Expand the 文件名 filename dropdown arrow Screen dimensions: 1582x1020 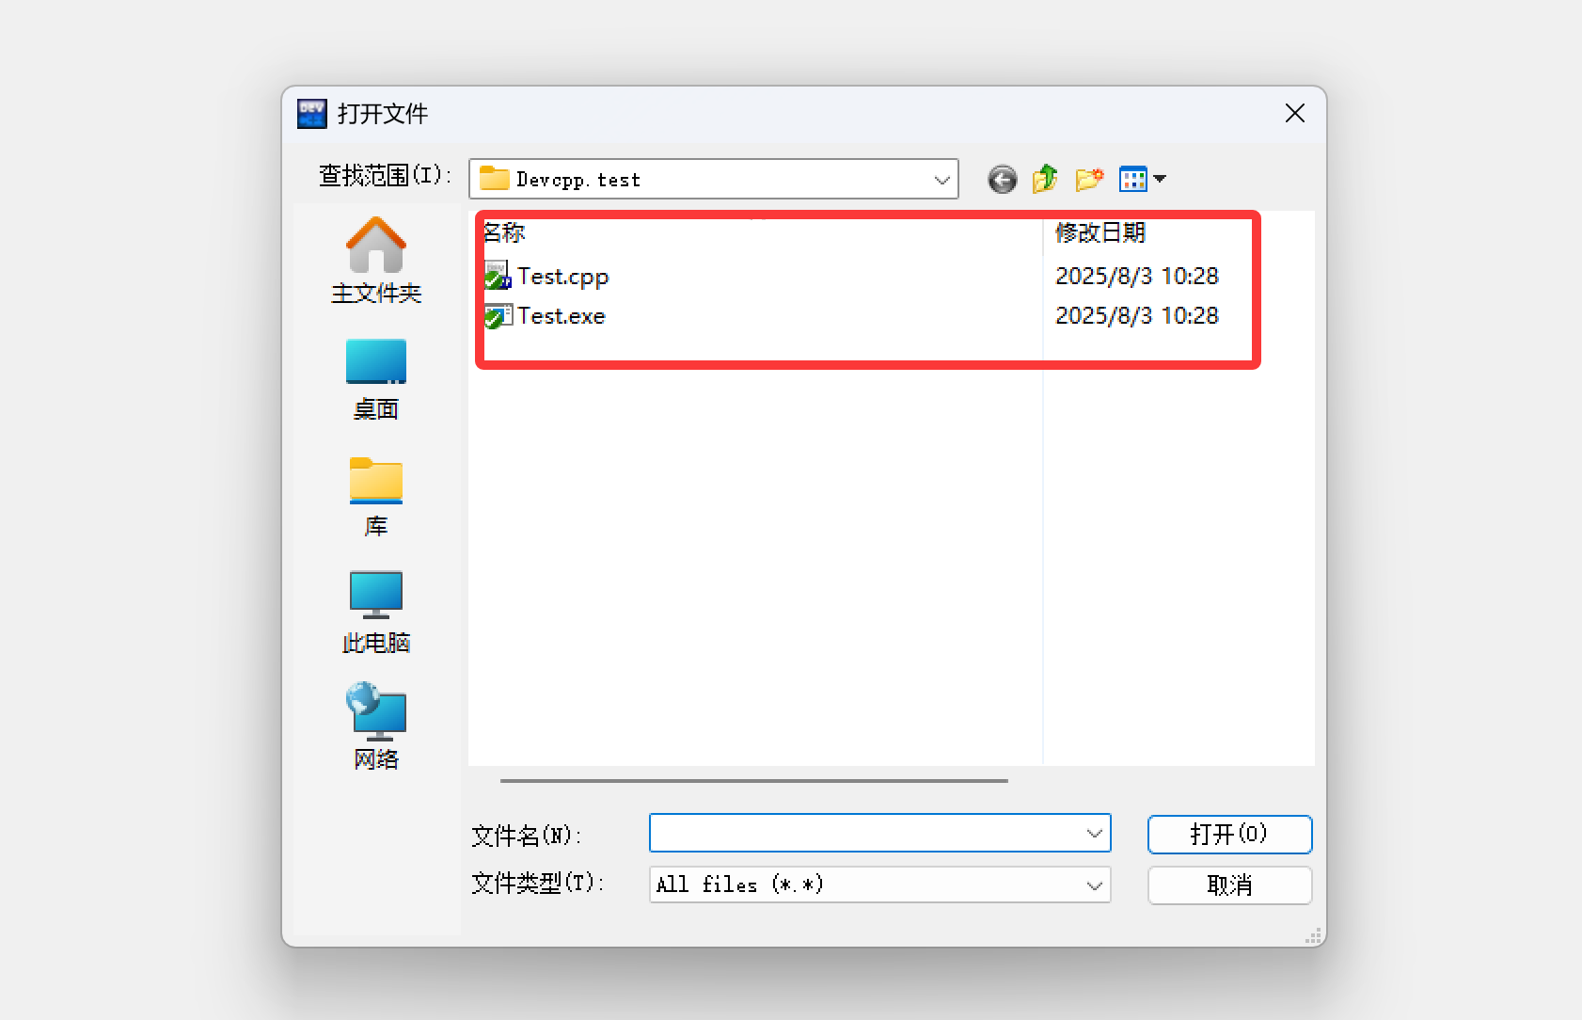click(1094, 833)
